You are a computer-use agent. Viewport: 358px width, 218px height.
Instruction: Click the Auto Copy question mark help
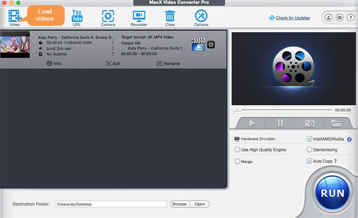coord(335,161)
